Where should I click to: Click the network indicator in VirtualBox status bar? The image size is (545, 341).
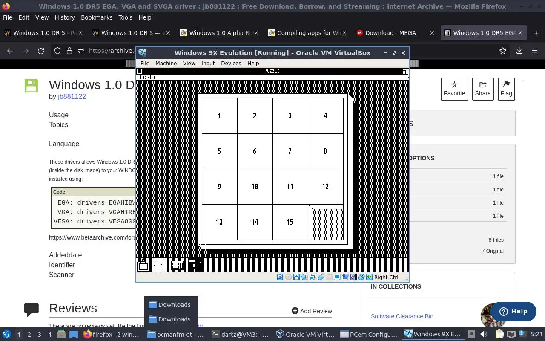313,277
